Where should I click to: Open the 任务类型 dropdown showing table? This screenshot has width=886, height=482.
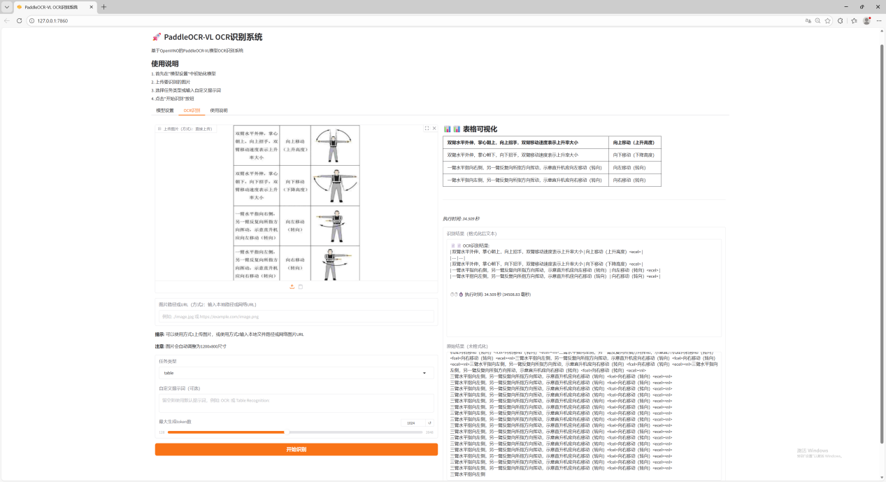click(296, 373)
